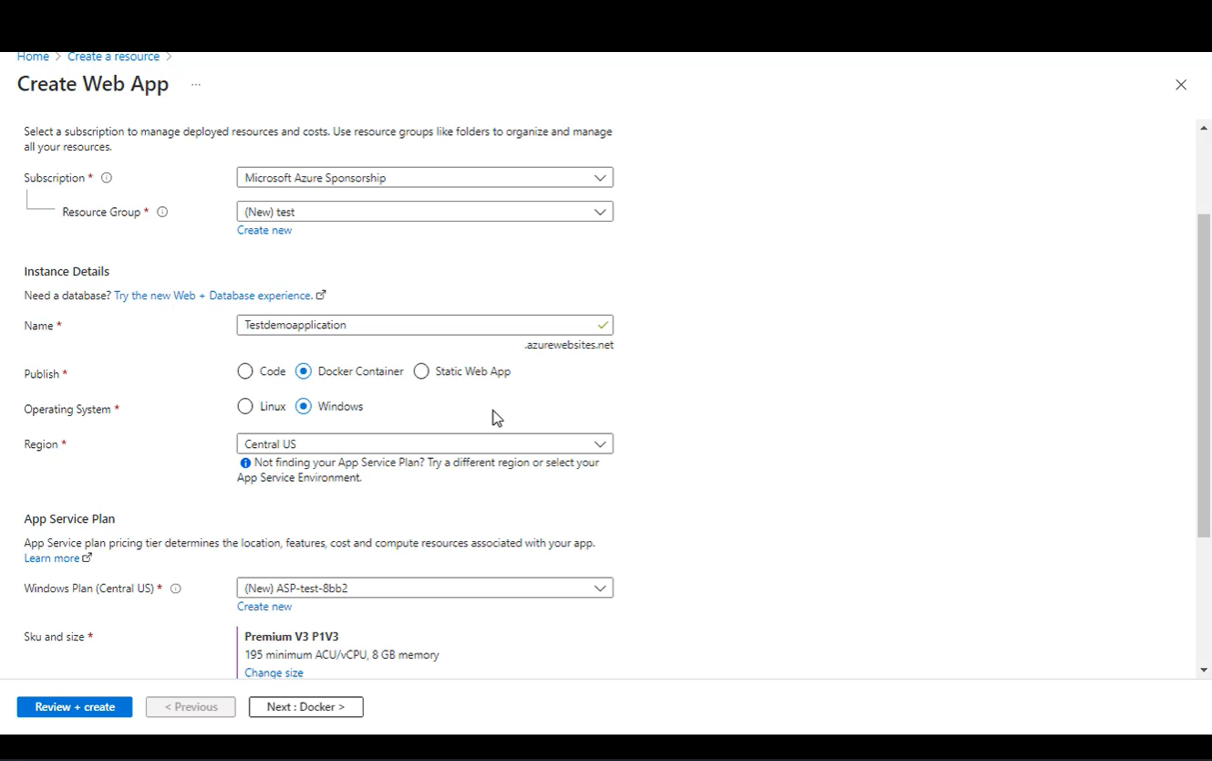The image size is (1212, 761).
Task: Click the info icon in the App Service Plan notice
Action: (x=244, y=463)
